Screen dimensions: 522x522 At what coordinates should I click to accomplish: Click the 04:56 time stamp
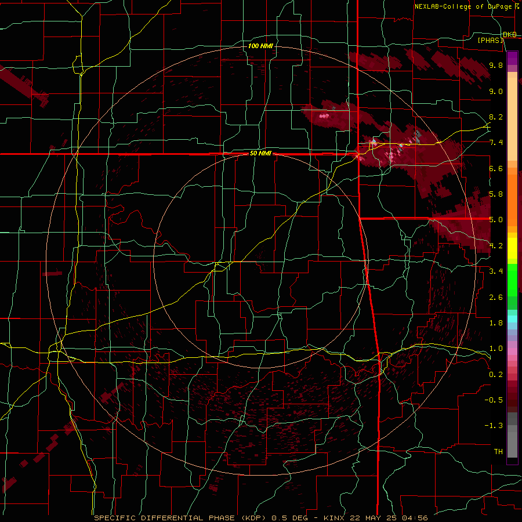pyautogui.click(x=414, y=518)
